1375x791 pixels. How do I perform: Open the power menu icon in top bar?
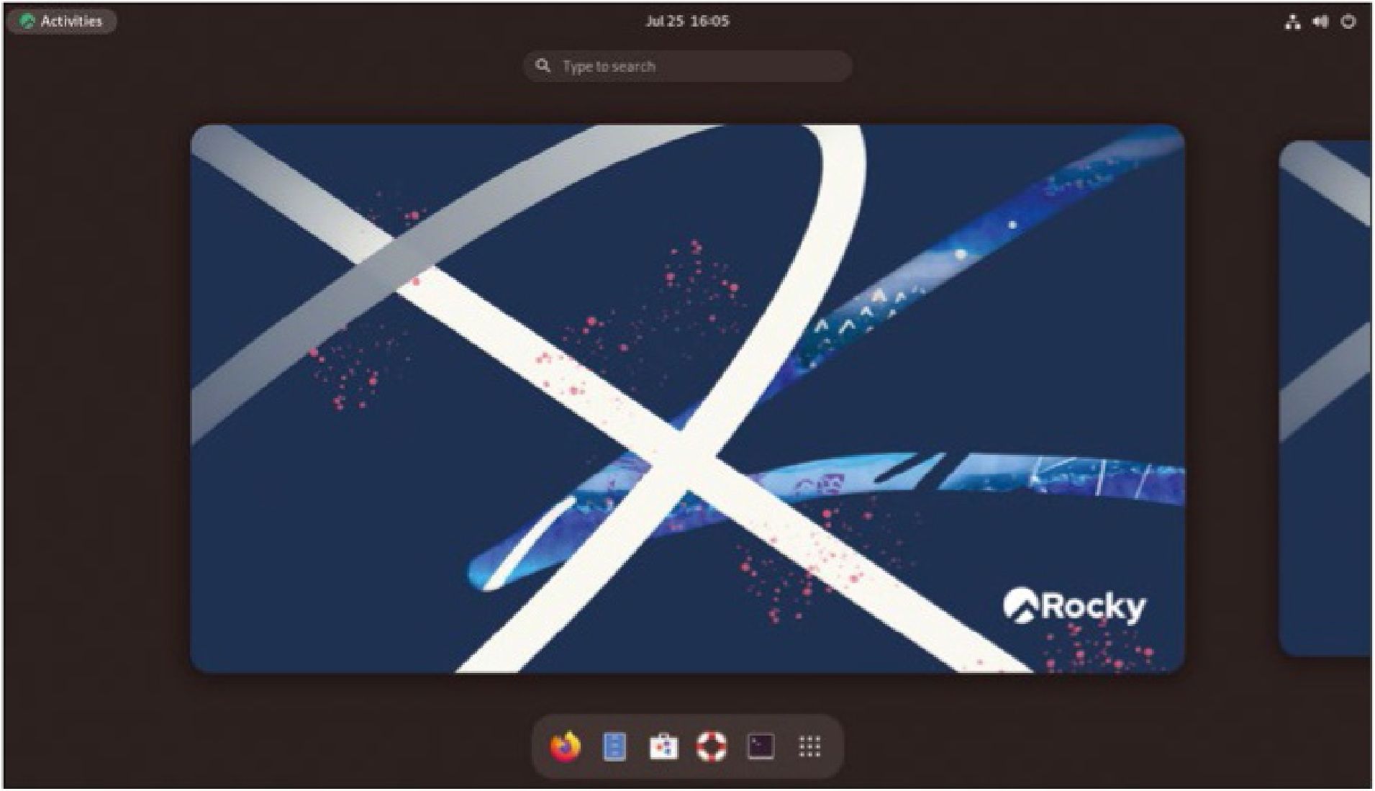tap(1348, 22)
